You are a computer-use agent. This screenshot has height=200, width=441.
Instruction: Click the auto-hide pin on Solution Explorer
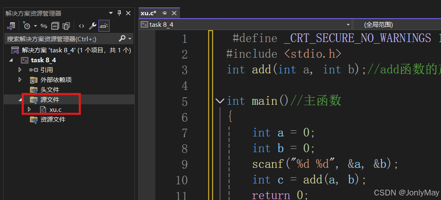click(x=119, y=13)
